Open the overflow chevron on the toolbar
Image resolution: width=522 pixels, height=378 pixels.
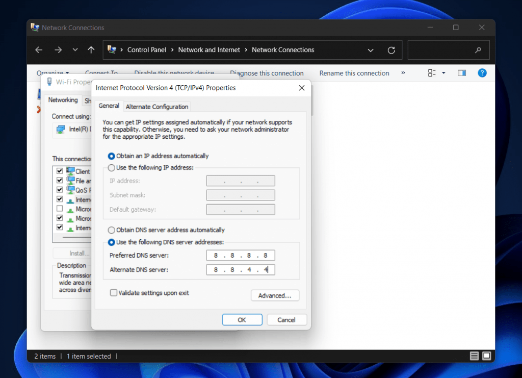(x=403, y=73)
